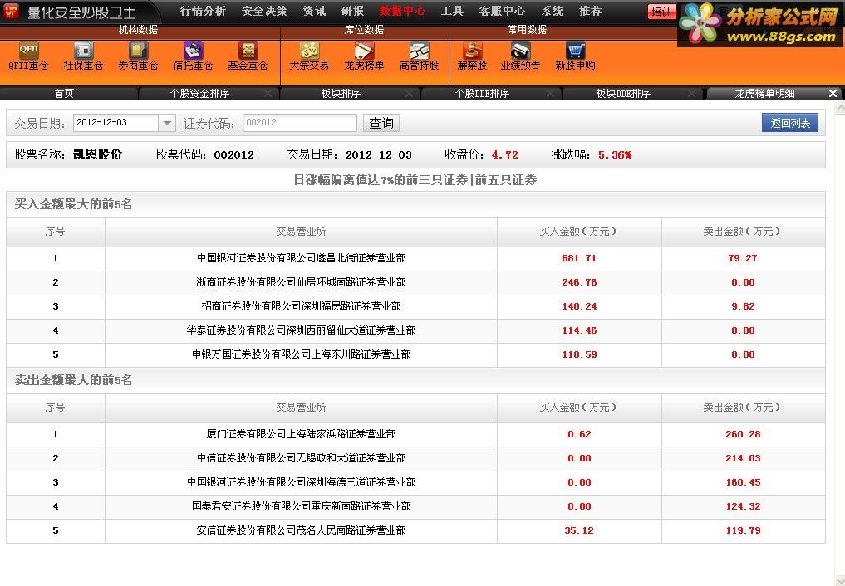Viewport: 845px width, 586px height.
Task: Open 社保重仓 icon
Action: tap(83, 56)
